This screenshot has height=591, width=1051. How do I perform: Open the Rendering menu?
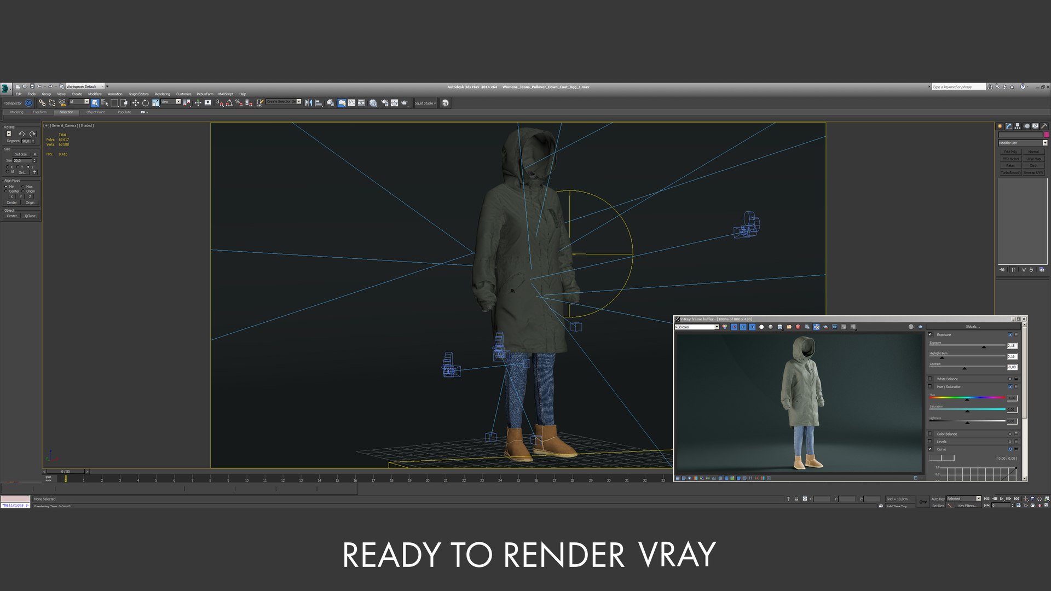pyautogui.click(x=162, y=94)
